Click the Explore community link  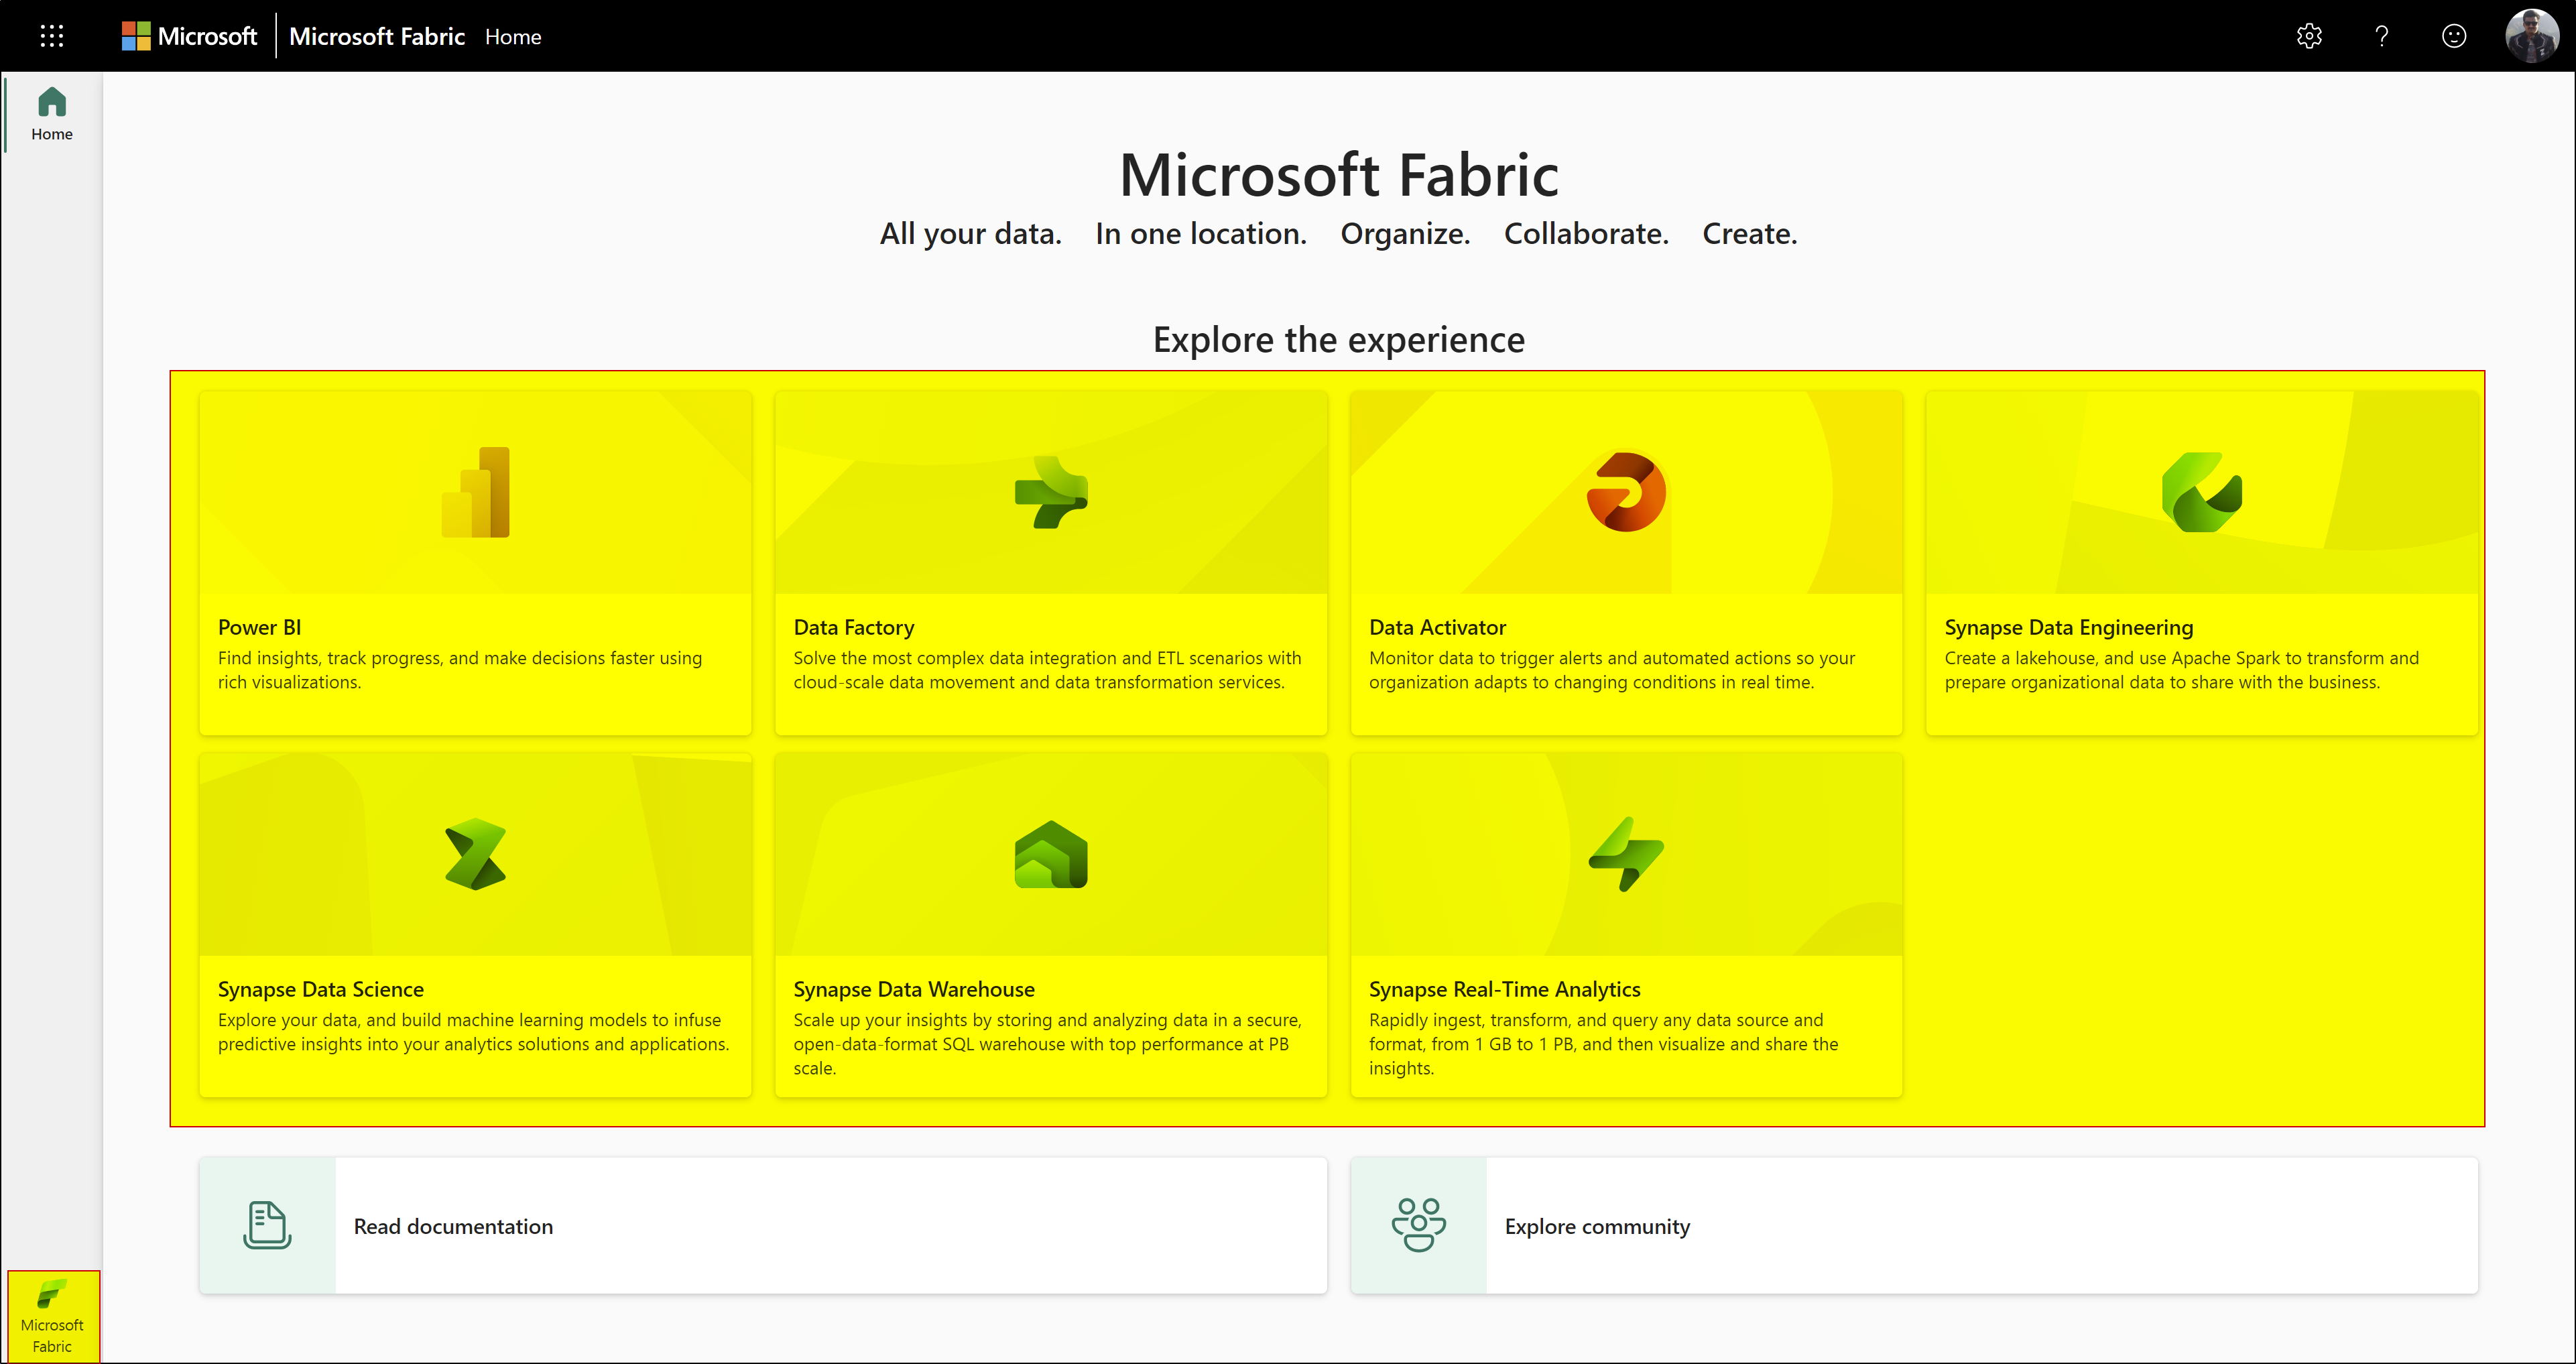pos(1597,1226)
